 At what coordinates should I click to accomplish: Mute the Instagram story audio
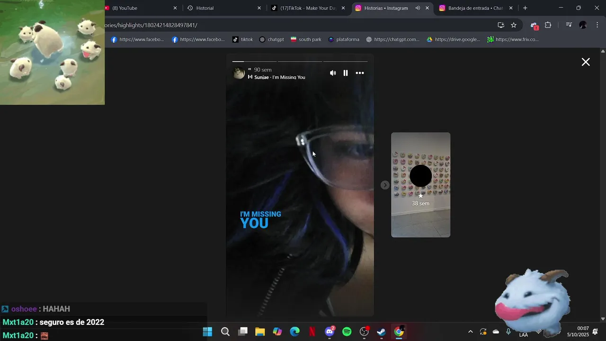(x=333, y=73)
